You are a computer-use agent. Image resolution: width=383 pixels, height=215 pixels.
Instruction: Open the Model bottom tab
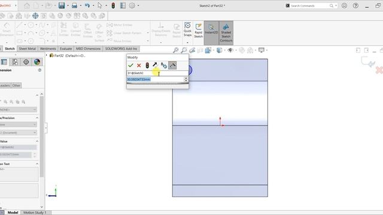point(13,213)
